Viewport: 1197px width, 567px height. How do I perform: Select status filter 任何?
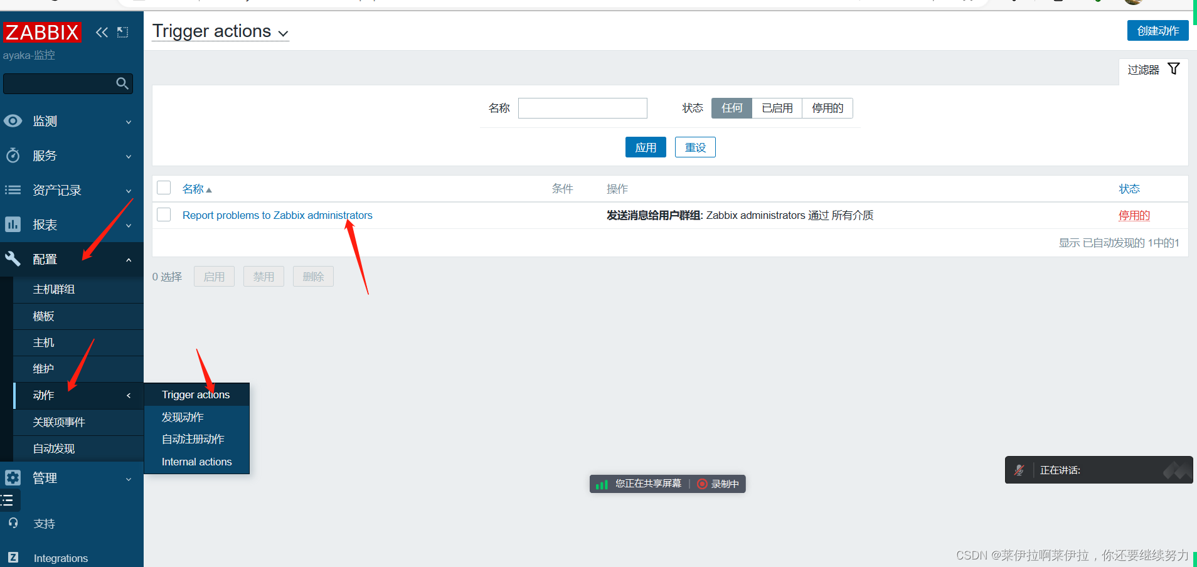731,108
